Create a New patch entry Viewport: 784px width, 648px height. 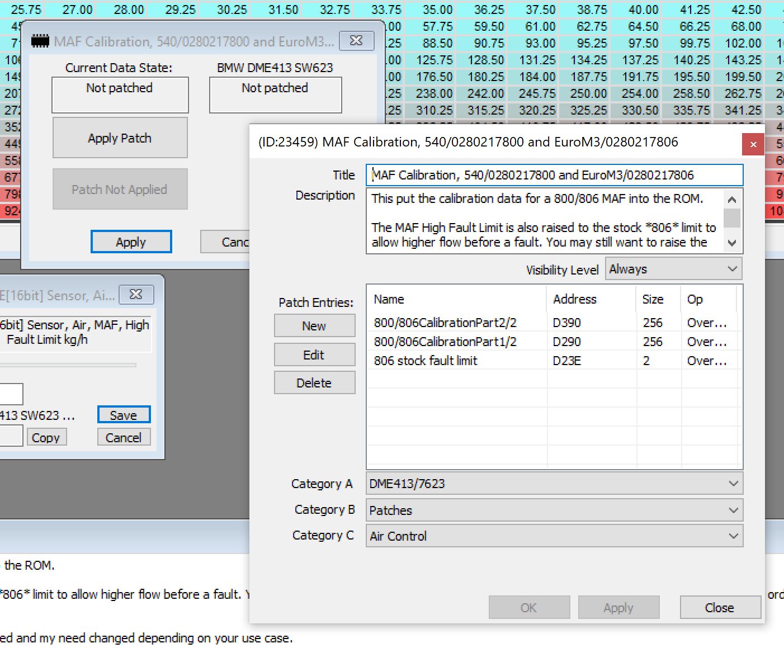pos(314,325)
